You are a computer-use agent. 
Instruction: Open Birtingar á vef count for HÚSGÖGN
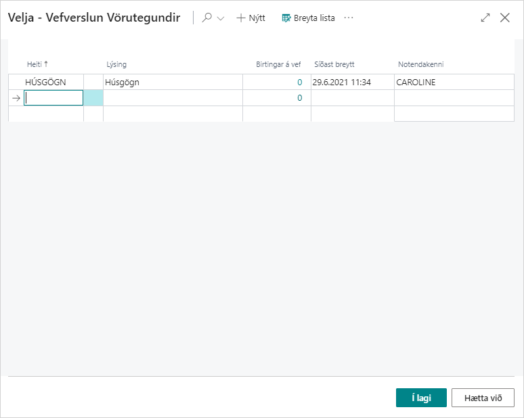299,83
